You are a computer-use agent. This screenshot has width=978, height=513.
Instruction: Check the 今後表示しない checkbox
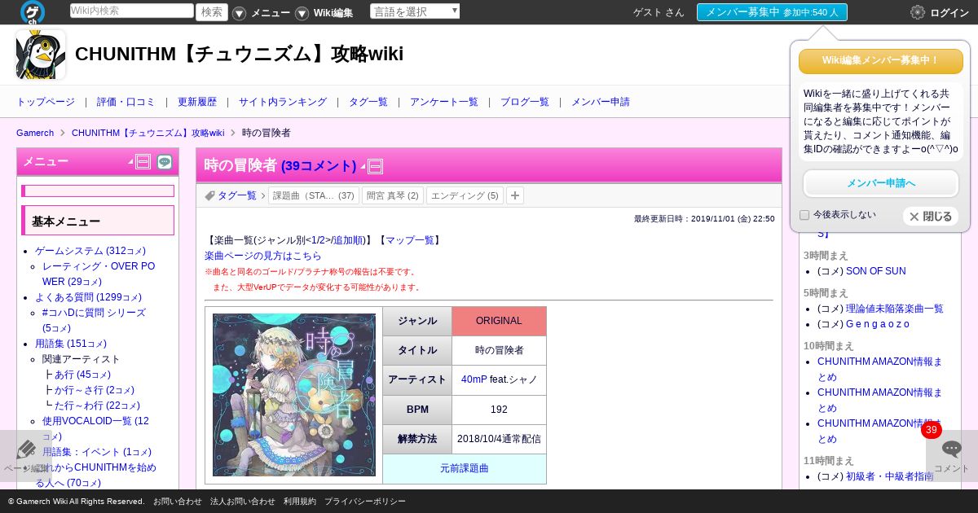pyautogui.click(x=804, y=215)
